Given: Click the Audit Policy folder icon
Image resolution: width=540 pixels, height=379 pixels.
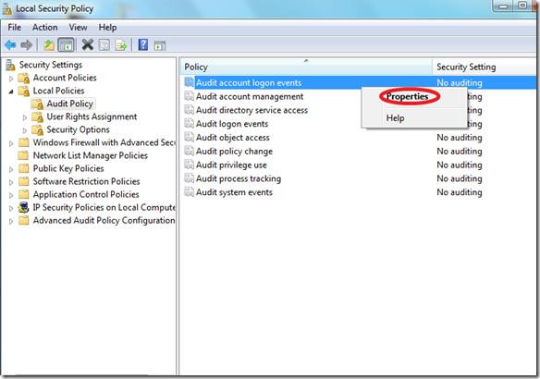Looking at the screenshot, I should pos(37,104).
